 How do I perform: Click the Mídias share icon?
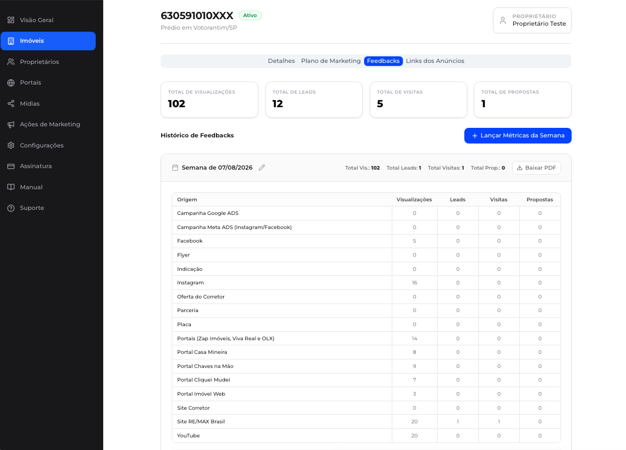(x=11, y=104)
